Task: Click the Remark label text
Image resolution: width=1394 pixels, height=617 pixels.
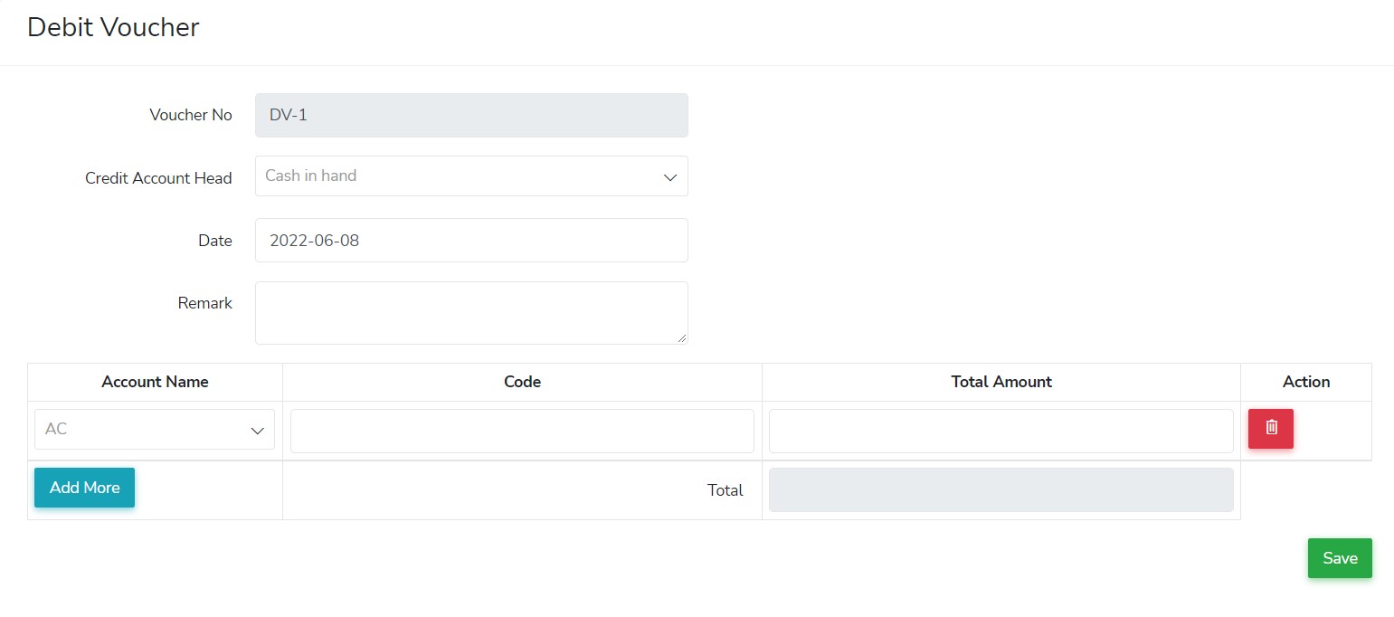Action: [205, 303]
